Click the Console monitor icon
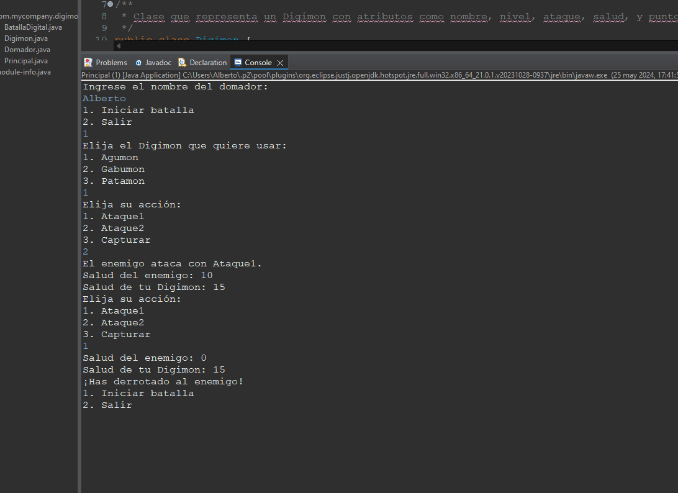678x493 pixels. [x=238, y=63]
